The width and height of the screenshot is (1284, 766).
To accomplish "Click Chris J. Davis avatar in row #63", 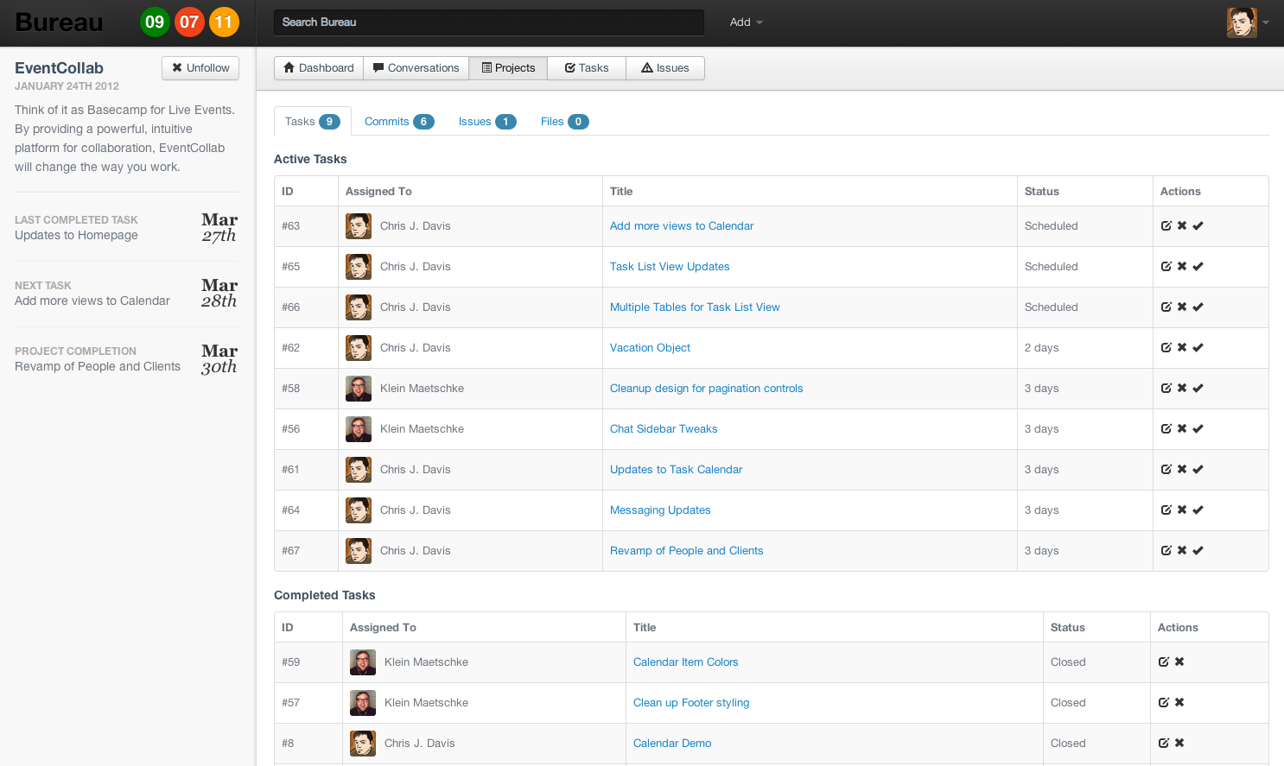I will point(359,226).
